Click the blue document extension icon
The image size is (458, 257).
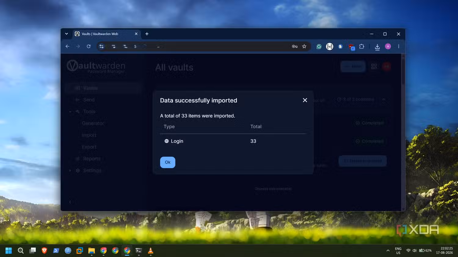pyautogui.click(x=340, y=46)
